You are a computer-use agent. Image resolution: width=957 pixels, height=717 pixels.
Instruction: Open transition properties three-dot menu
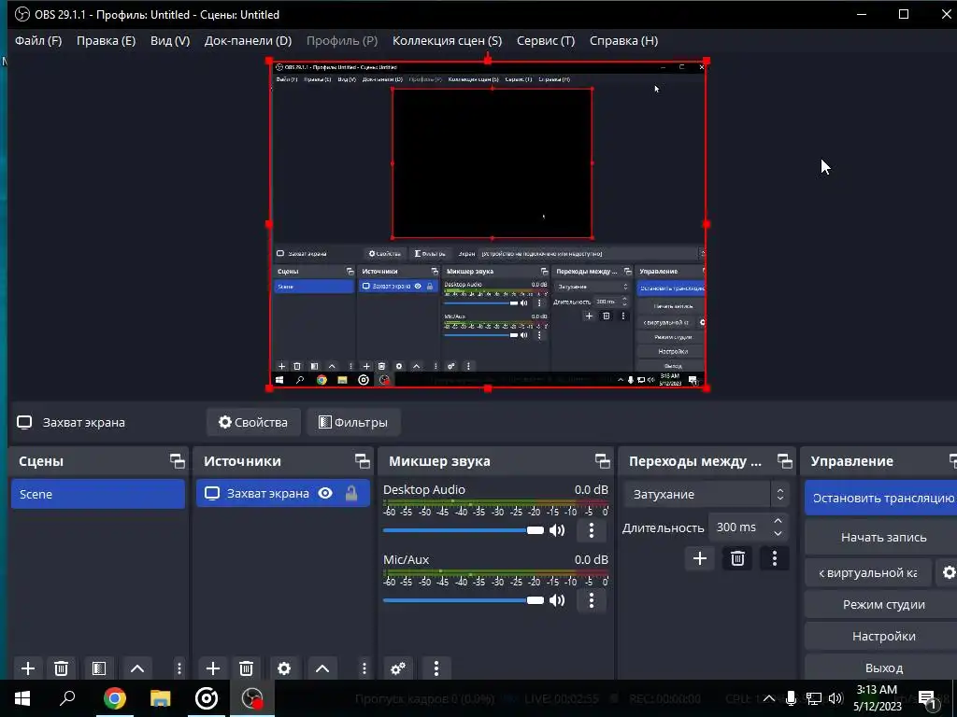(775, 558)
